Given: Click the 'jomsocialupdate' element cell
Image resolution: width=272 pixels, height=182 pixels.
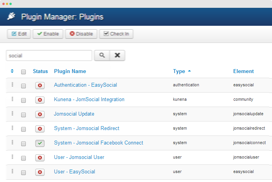Looking at the screenshot, I should coord(248,114).
